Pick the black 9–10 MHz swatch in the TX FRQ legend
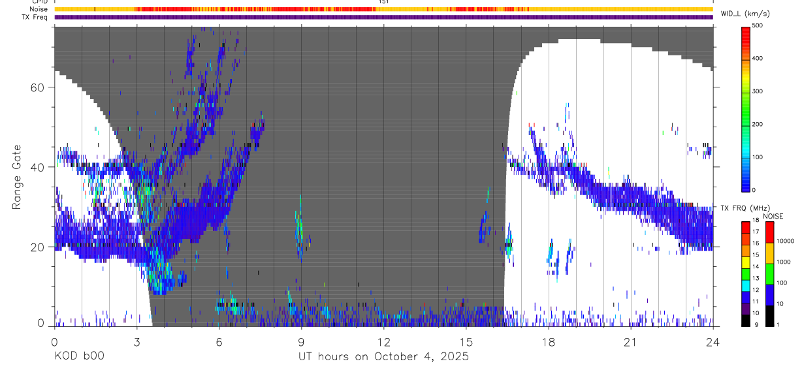 click(x=746, y=320)
